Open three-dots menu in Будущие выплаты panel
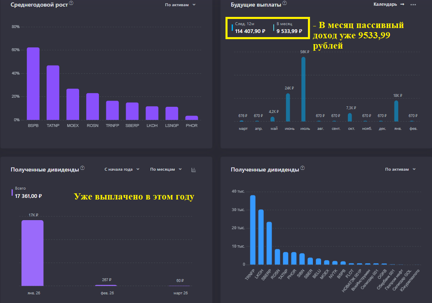Viewport: 432px width, 303px height. (x=413, y=5)
